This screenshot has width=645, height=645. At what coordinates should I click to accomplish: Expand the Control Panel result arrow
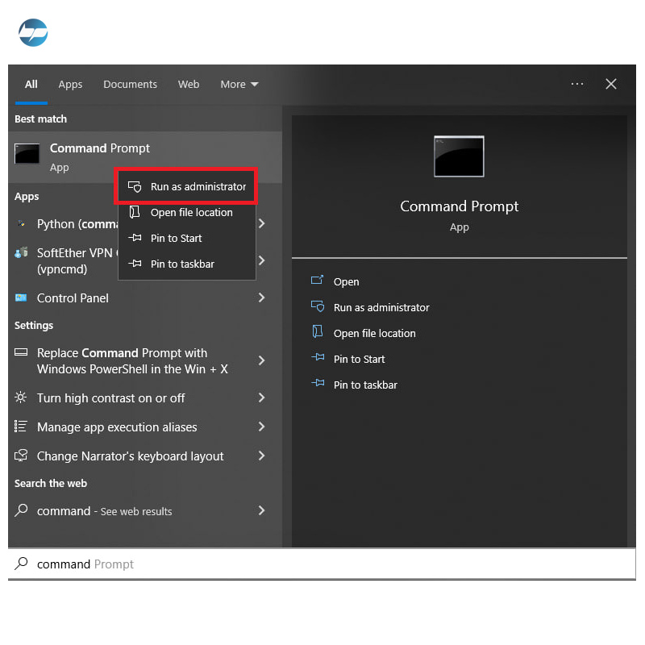coord(261,298)
